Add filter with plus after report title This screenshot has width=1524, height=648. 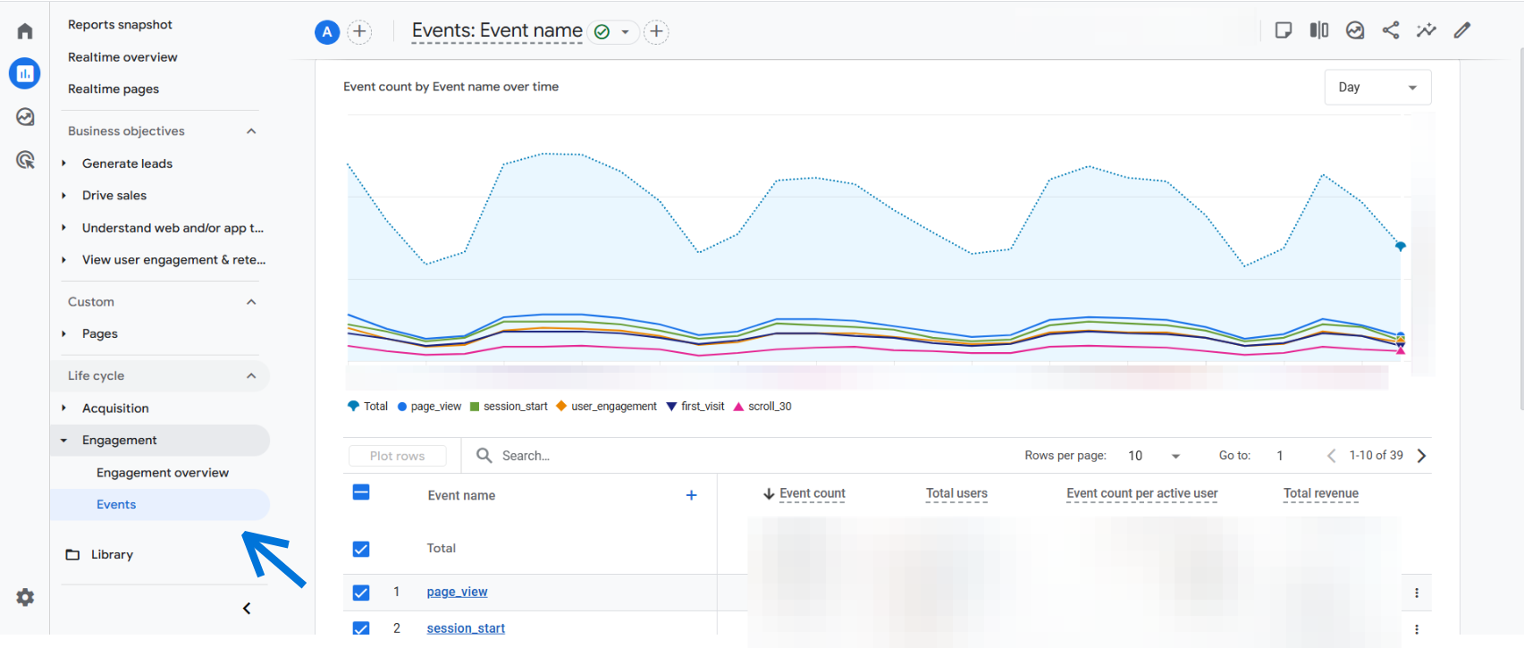tap(656, 32)
